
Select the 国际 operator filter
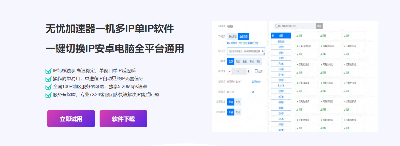(x=259, y=61)
